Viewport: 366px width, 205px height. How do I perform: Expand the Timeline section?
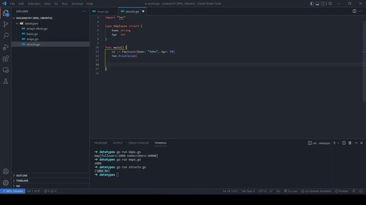point(50,181)
